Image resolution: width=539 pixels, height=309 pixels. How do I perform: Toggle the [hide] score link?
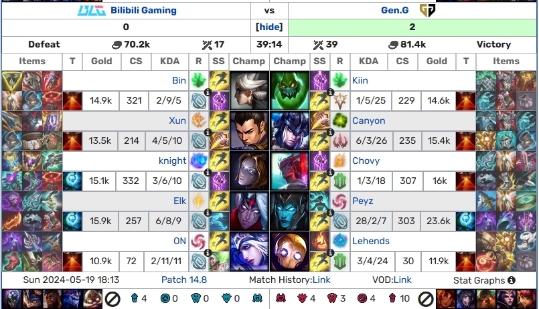point(269,27)
